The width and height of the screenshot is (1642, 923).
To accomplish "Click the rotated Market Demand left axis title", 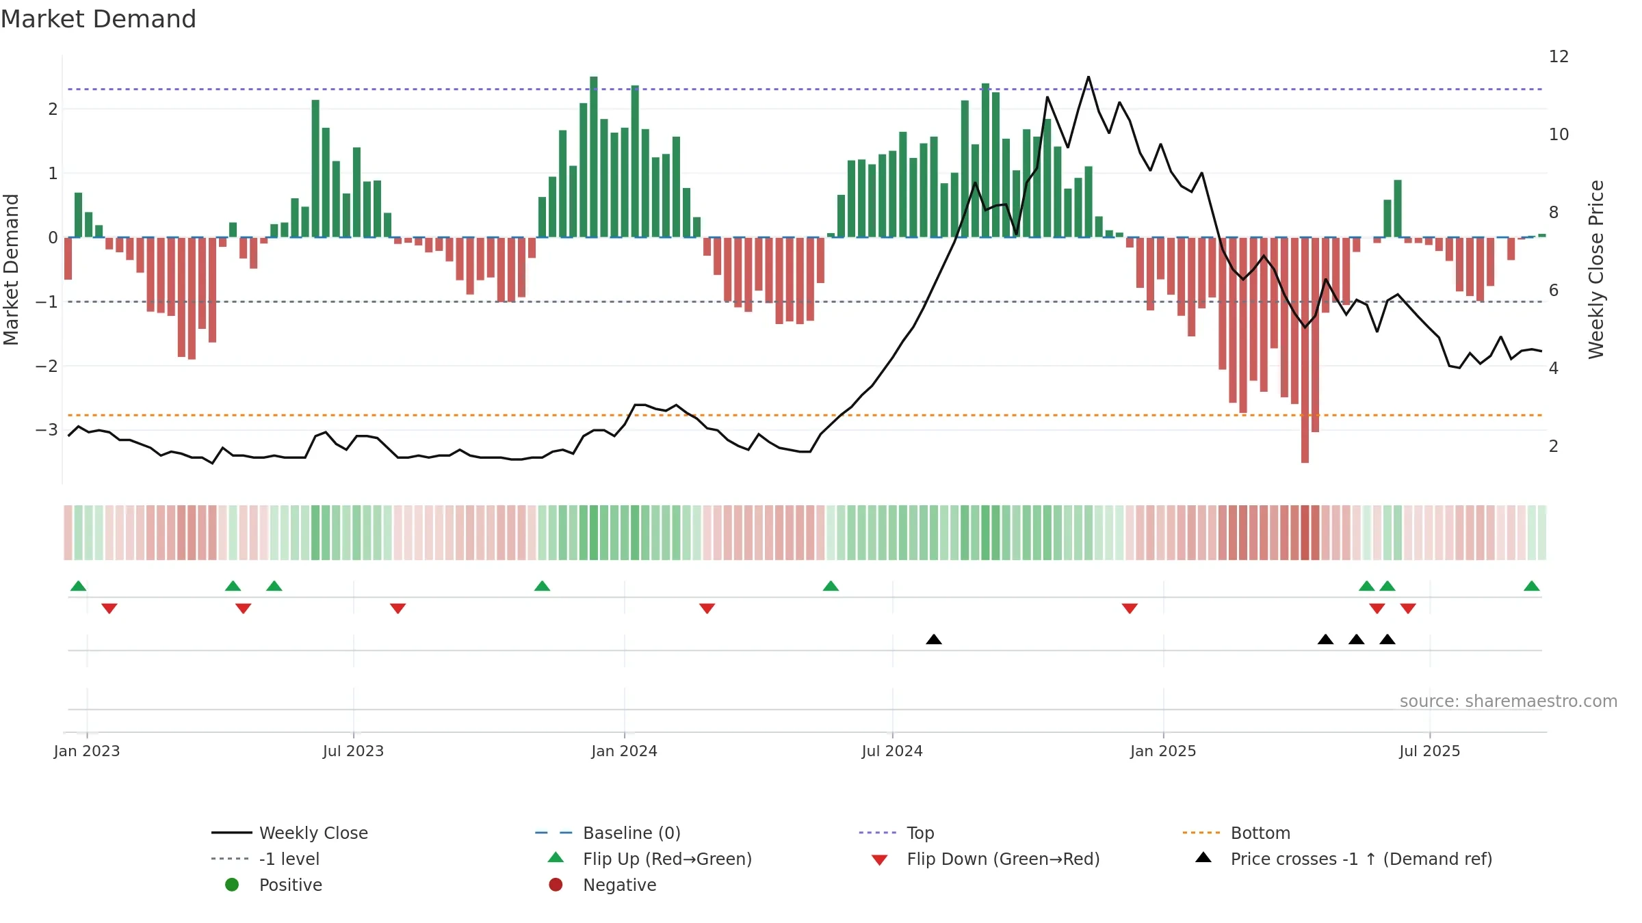I will point(11,269).
